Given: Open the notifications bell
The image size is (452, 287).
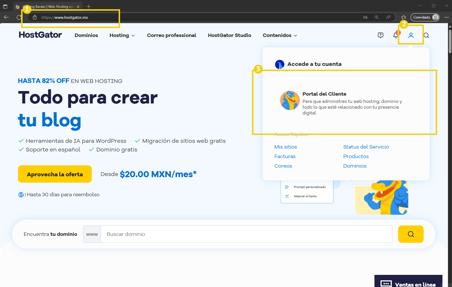Looking at the screenshot, I should click(396, 35).
